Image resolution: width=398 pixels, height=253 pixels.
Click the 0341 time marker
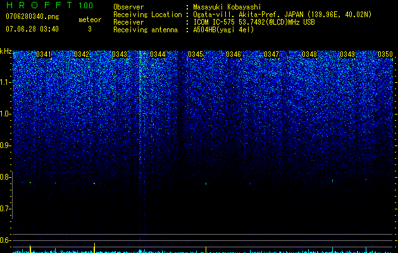44,54
